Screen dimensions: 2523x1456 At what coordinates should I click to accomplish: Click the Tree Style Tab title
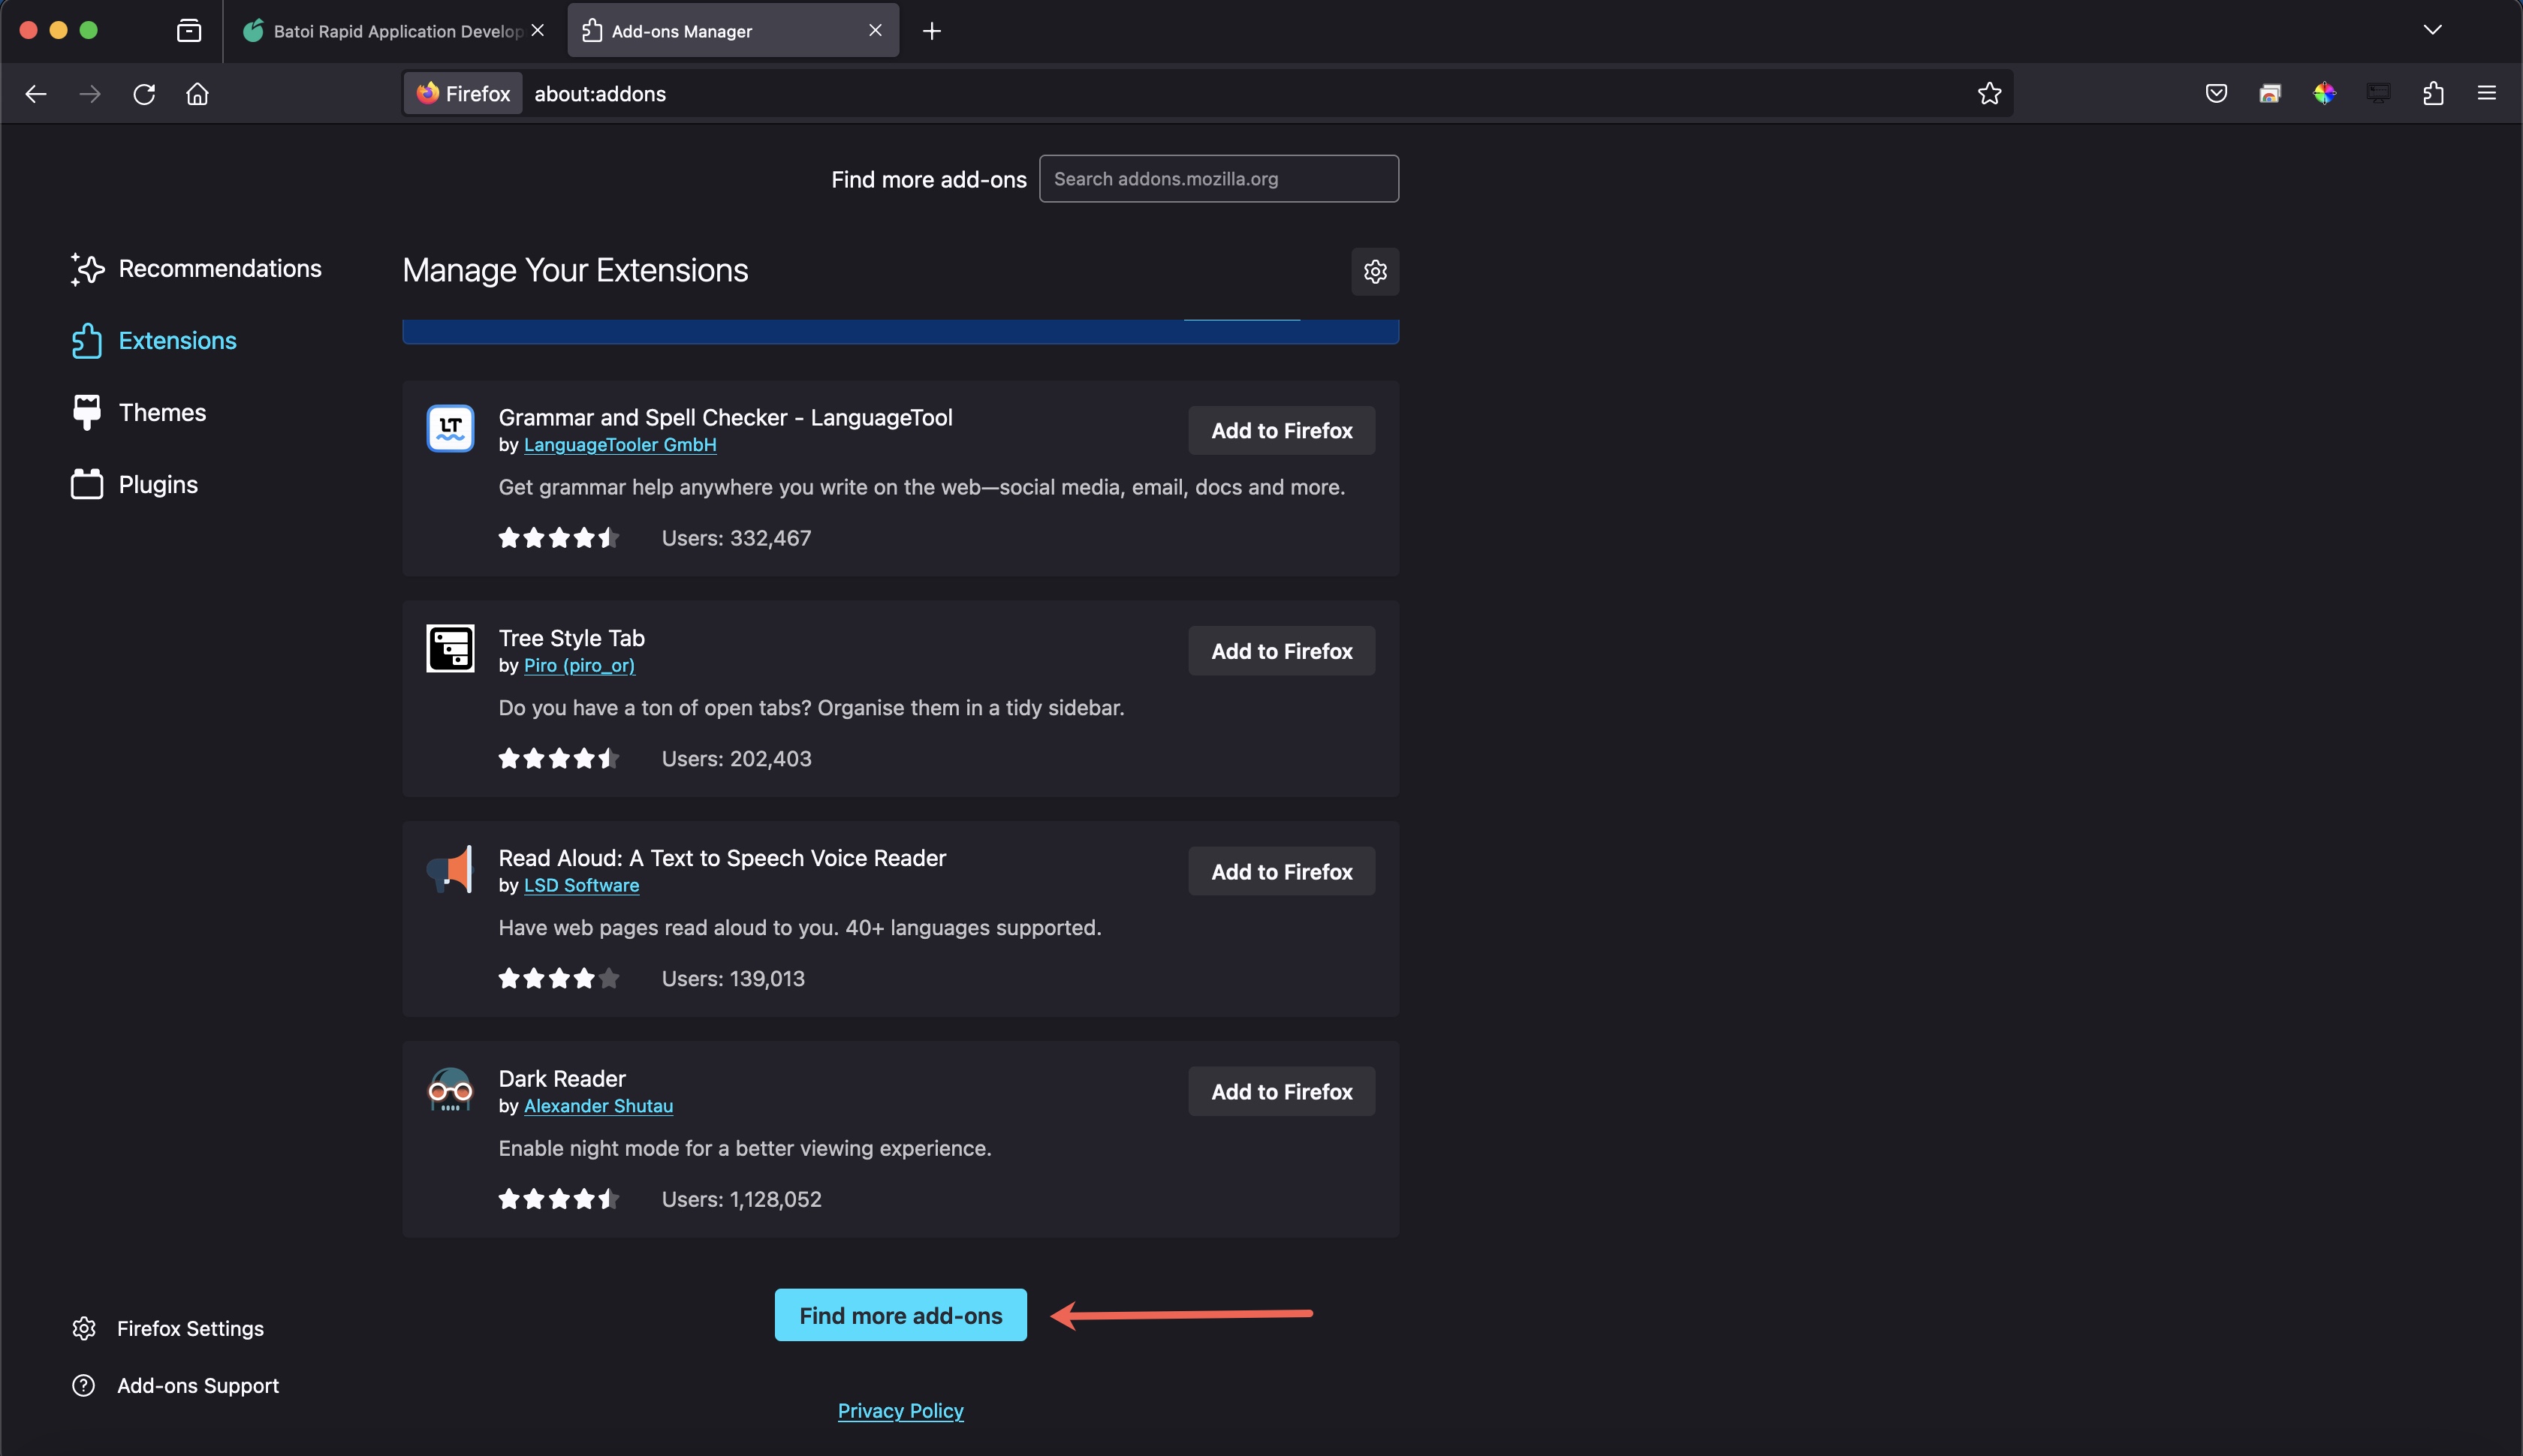click(571, 638)
